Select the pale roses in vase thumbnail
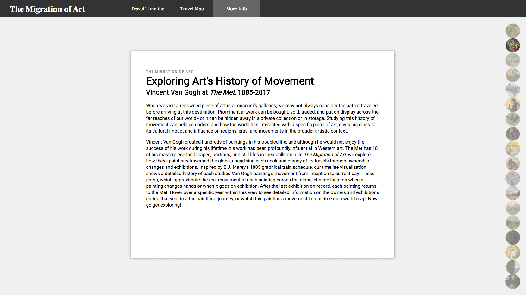This screenshot has width=526, height=295. pyautogui.click(x=513, y=178)
